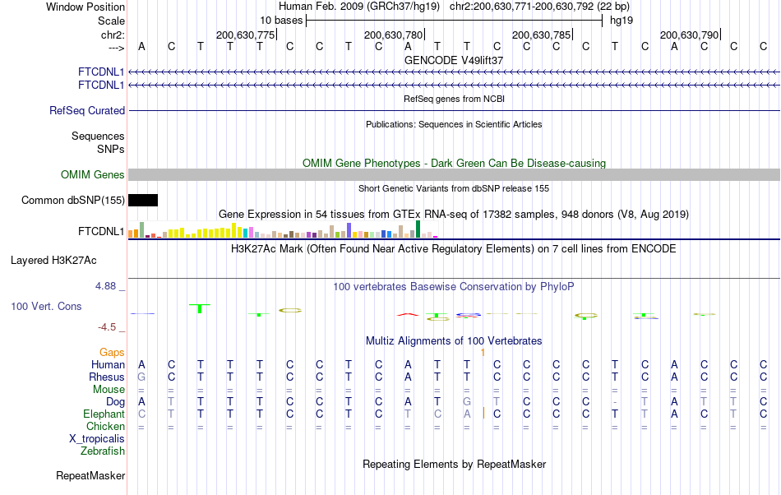Click the X_tropicalis species row label
This screenshot has height=495, width=781.
(x=97, y=439)
